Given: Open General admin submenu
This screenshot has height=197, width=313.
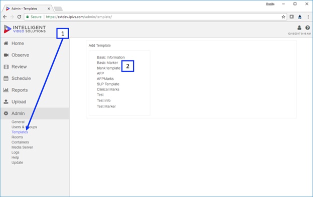Looking at the screenshot, I should (x=18, y=122).
